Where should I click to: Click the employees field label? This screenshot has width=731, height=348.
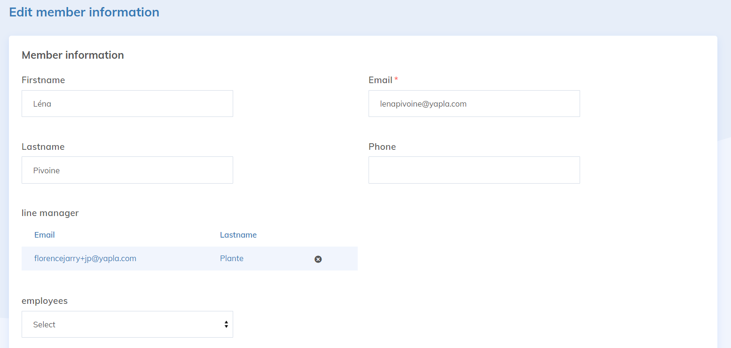tap(45, 301)
